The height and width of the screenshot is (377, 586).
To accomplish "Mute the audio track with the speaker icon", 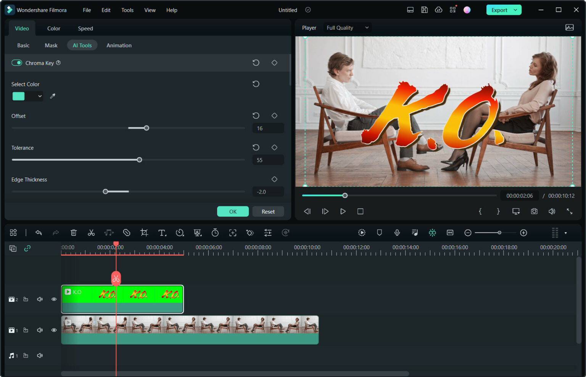I will [x=40, y=355].
